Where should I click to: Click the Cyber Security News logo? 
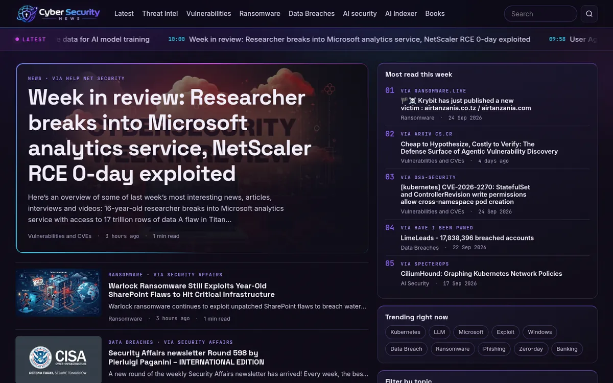pos(58,14)
